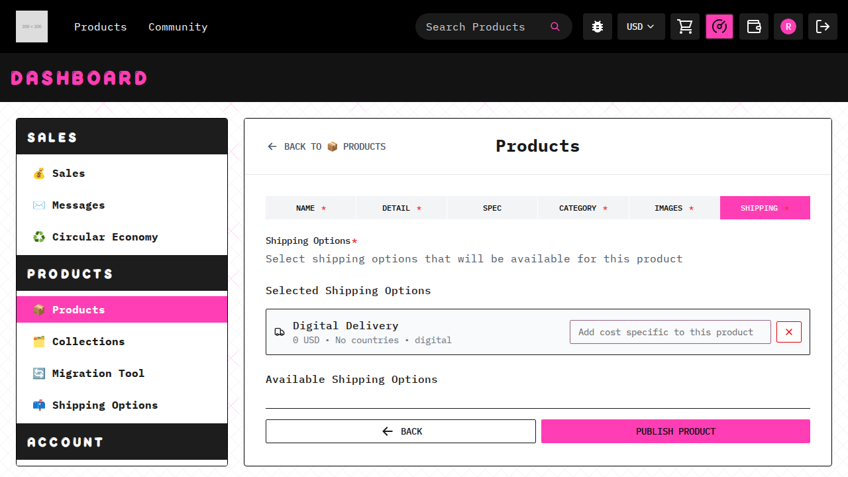The width and height of the screenshot is (848, 477).
Task: Expand the USD currency dropdown
Action: (641, 26)
